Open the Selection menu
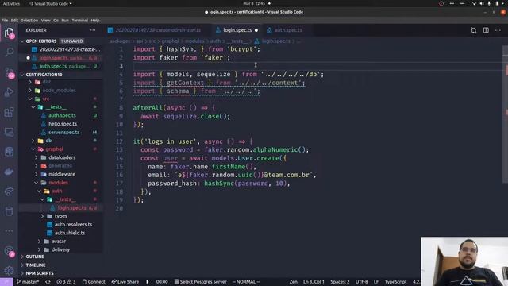The width and height of the screenshot is (508, 286). pos(29,21)
